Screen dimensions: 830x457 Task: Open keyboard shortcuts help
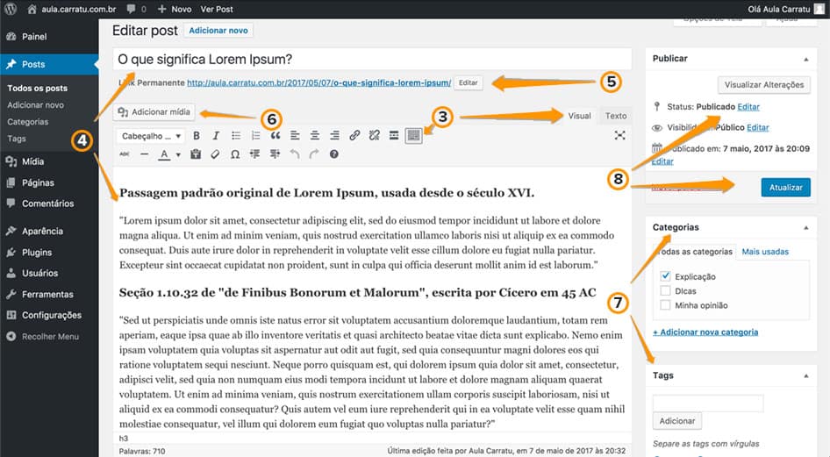(x=334, y=154)
